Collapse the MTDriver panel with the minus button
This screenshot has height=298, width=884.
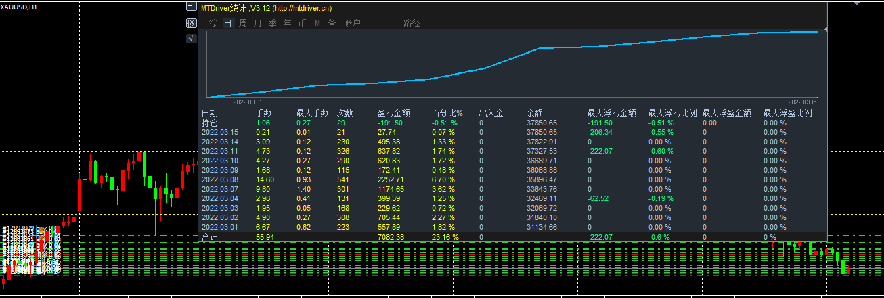(x=191, y=7)
